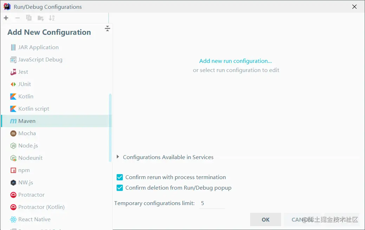Click the Nodeunit icon
Viewport: 365px width, 230px height.
[x=13, y=158]
